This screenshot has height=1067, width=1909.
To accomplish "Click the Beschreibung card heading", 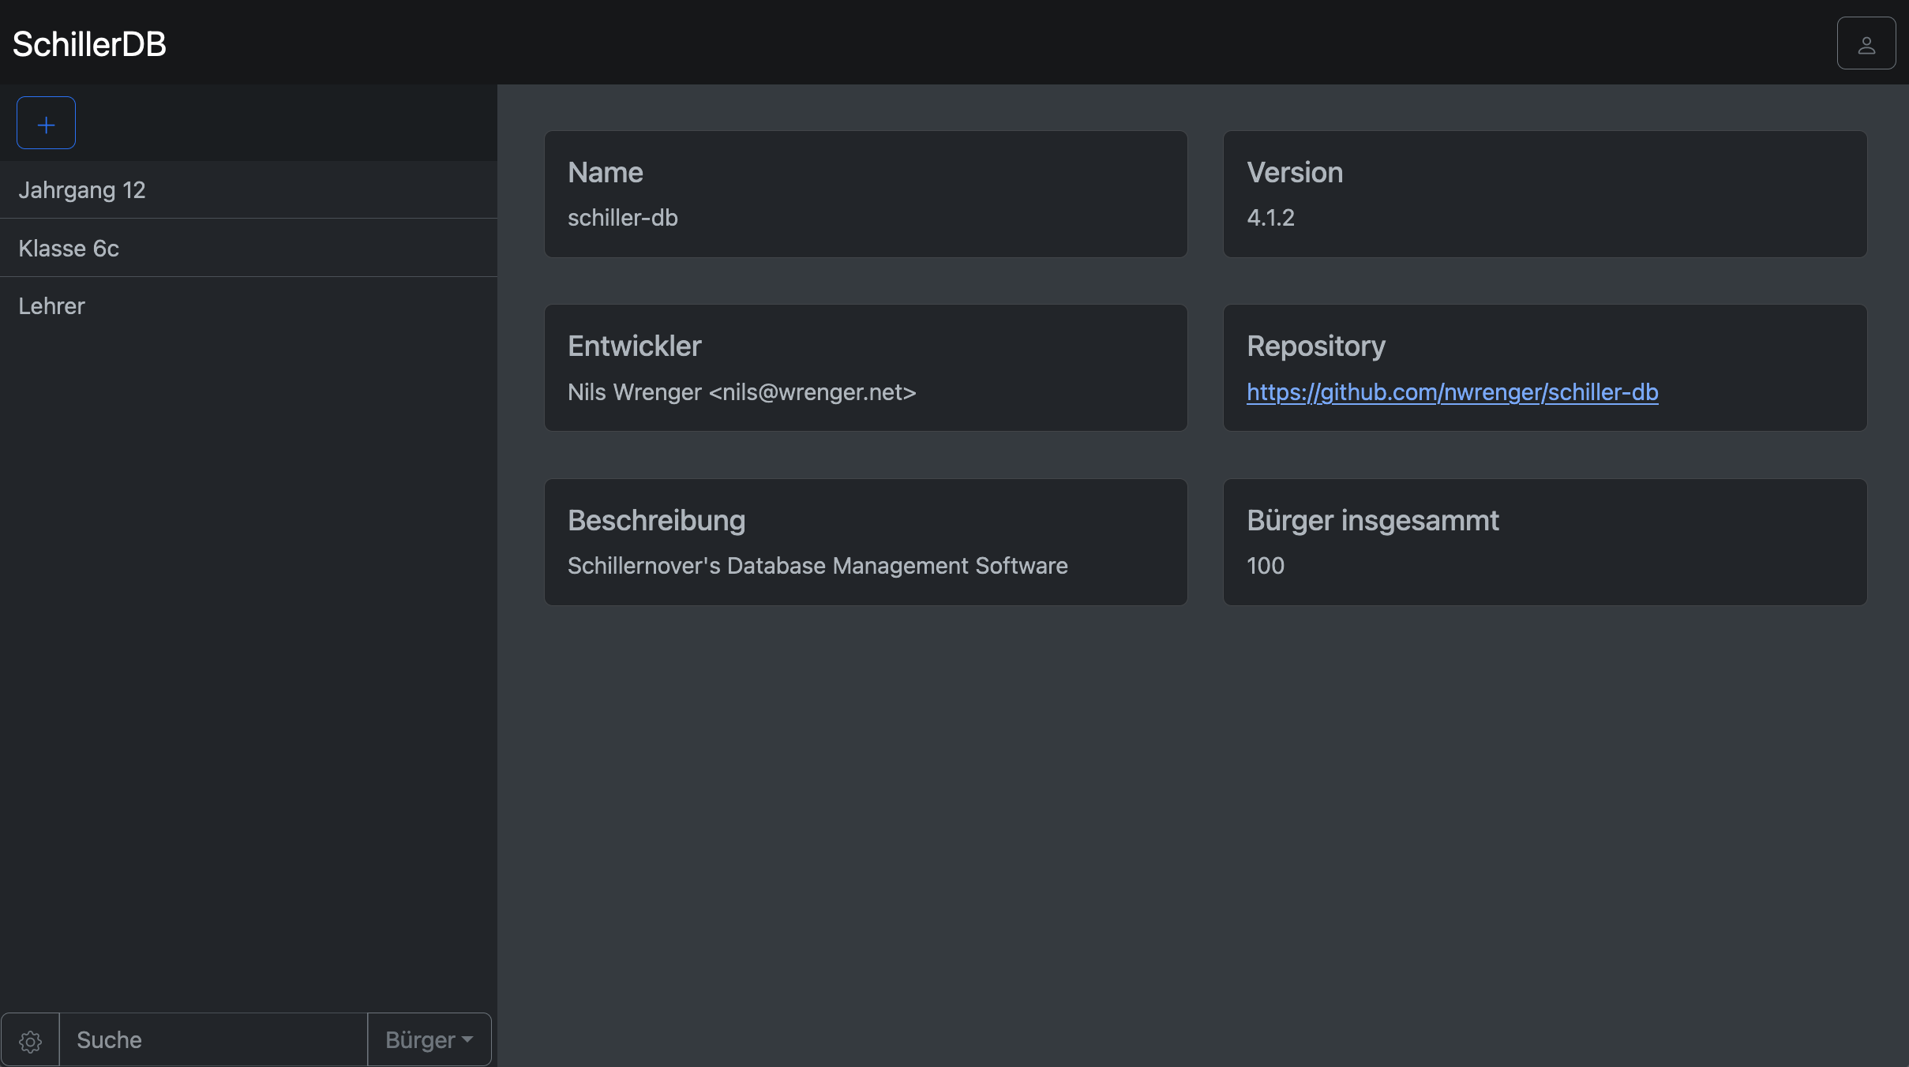I will [x=656, y=521].
